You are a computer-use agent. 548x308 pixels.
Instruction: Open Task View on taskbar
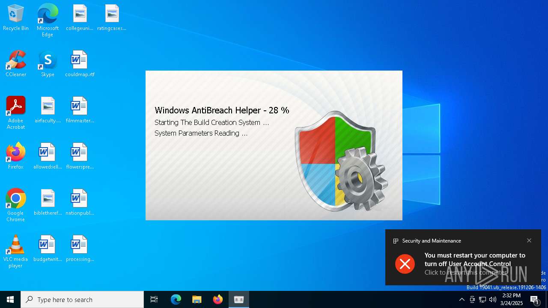[154, 299]
